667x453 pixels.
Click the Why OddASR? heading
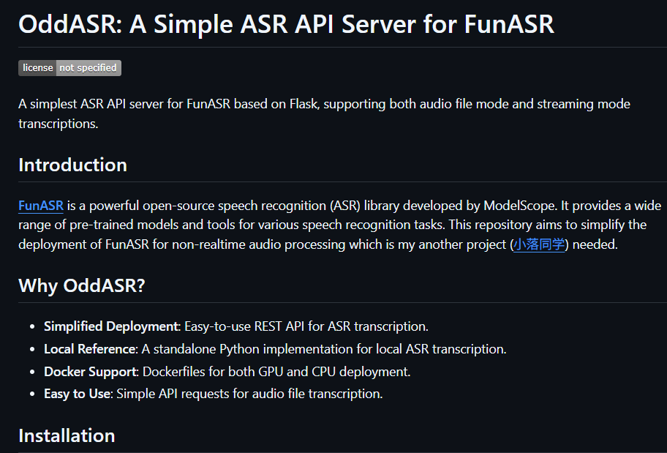coord(82,285)
